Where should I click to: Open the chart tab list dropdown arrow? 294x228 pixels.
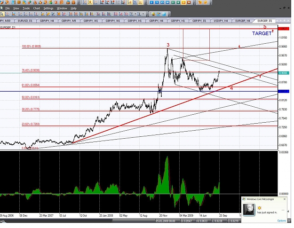pyautogui.click(x=284, y=20)
